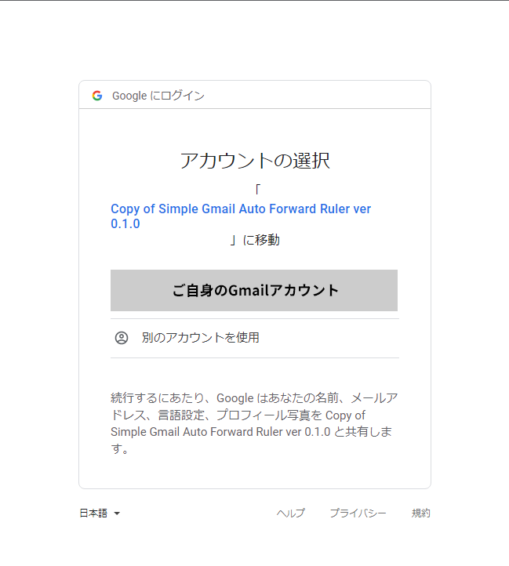The width and height of the screenshot is (509, 566).
Task: Choose the ご自身のGmailアカウント account button
Action: [x=254, y=290]
